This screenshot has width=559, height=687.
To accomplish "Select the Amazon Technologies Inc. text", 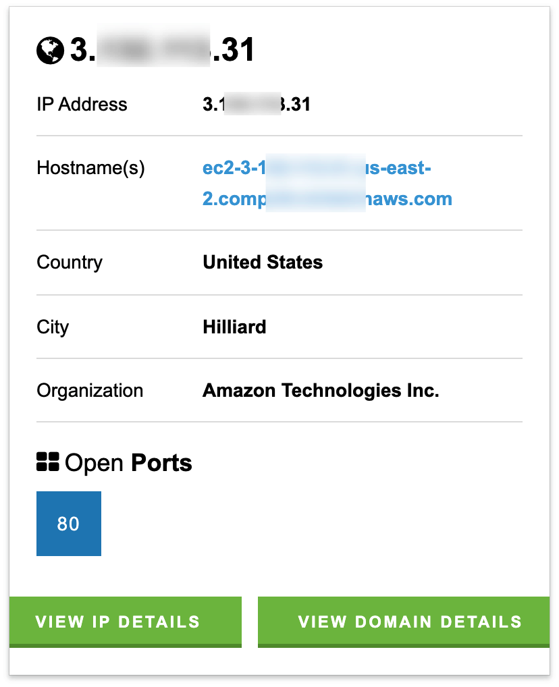I will 321,390.
